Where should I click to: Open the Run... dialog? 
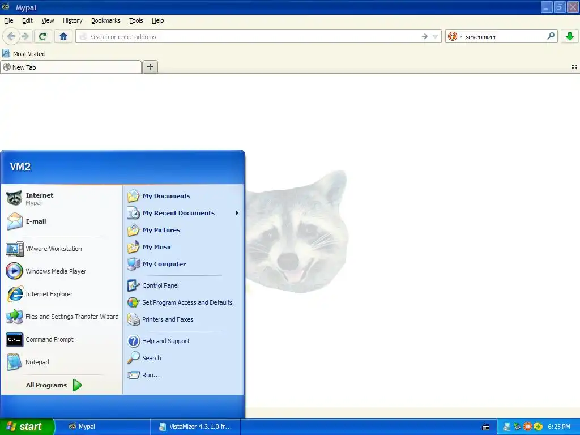click(x=184, y=375)
